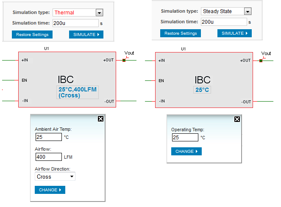Focus the Ambient Air Temp field
The image size is (281, 207).
click(x=49, y=137)
